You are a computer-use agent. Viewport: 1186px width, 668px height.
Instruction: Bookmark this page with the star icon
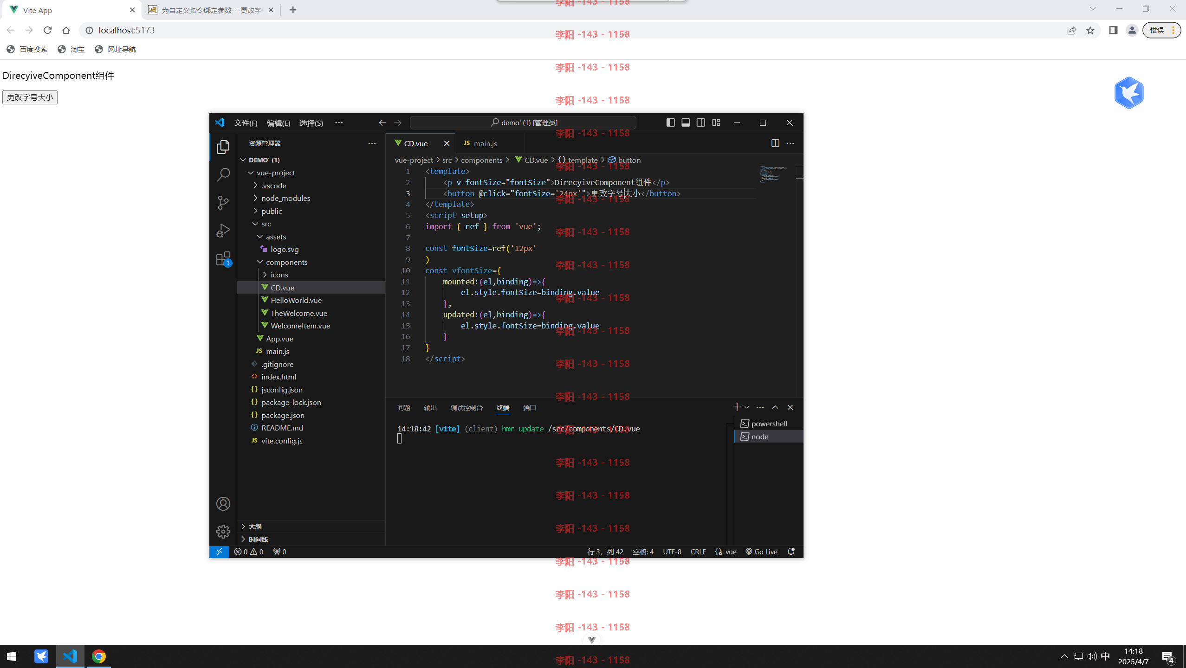pos(1090,30)
